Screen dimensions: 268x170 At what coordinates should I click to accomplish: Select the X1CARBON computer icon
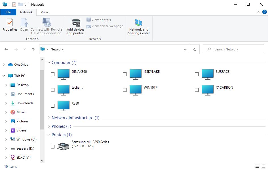(x=208, y=90)
